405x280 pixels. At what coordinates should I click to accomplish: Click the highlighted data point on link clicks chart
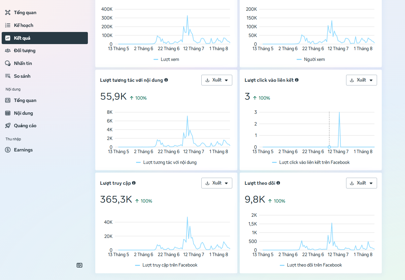coord(329,147)
